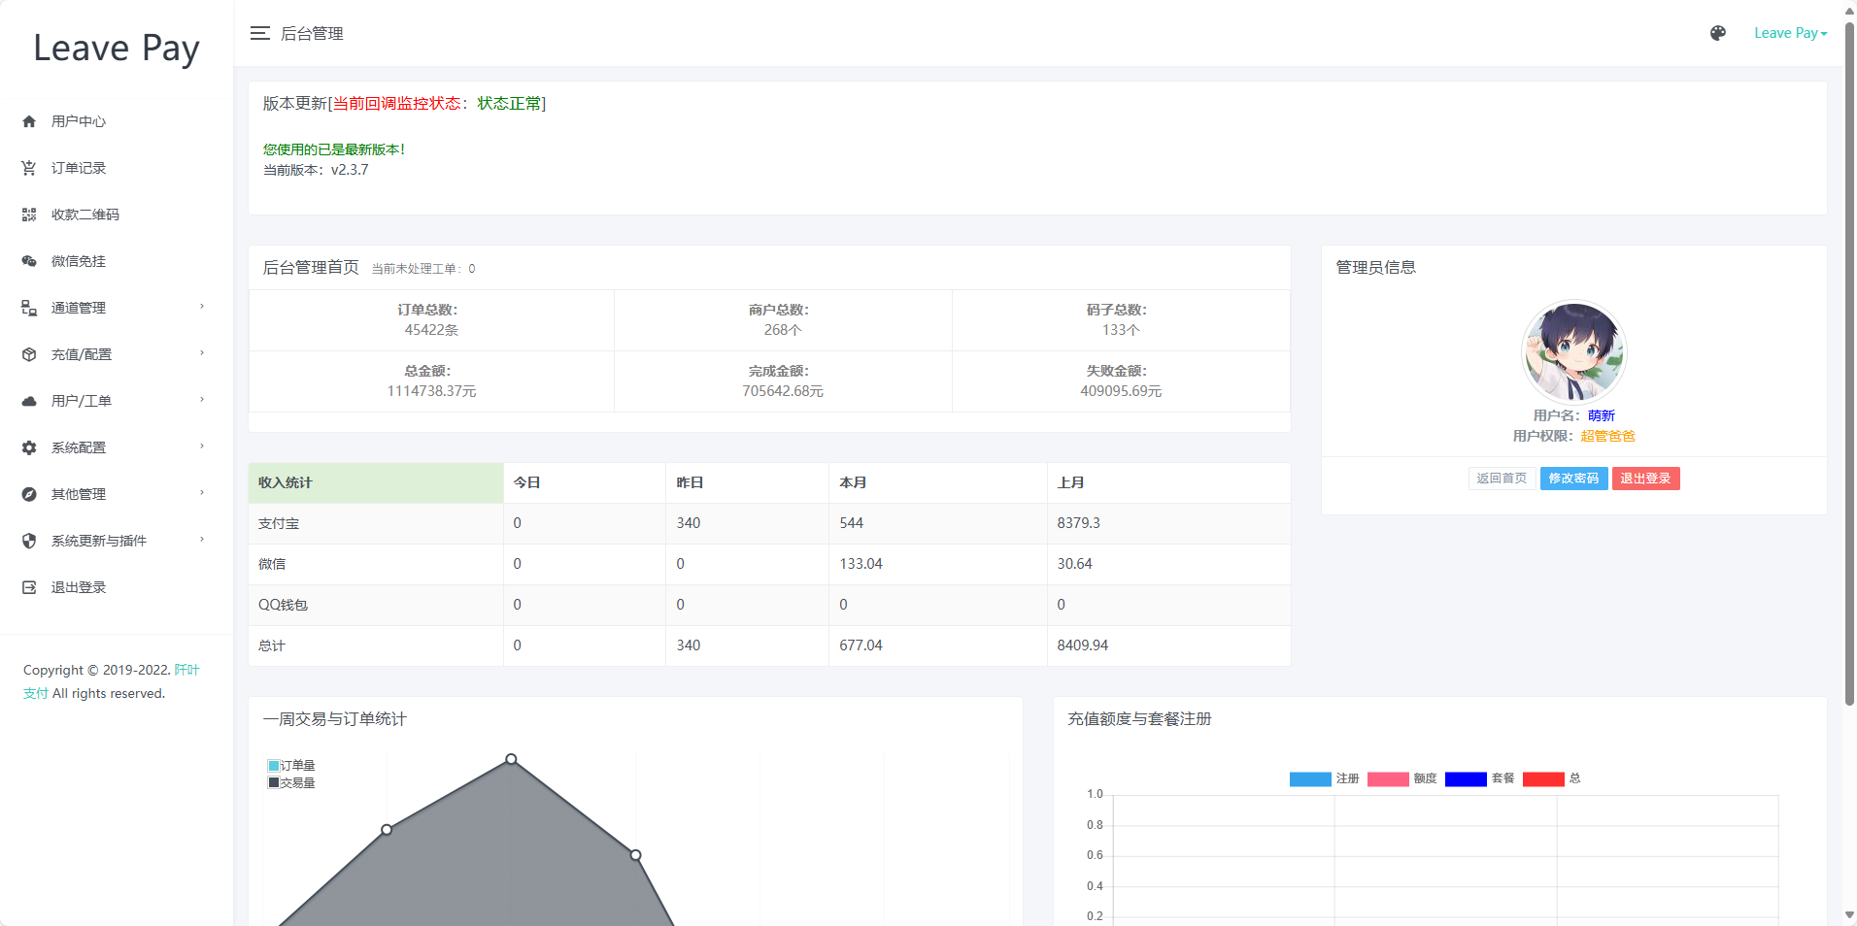Click the channel icon beside 通道管理
The height and width of the screenshot is (926, 1857).
[x=29, y=308]
